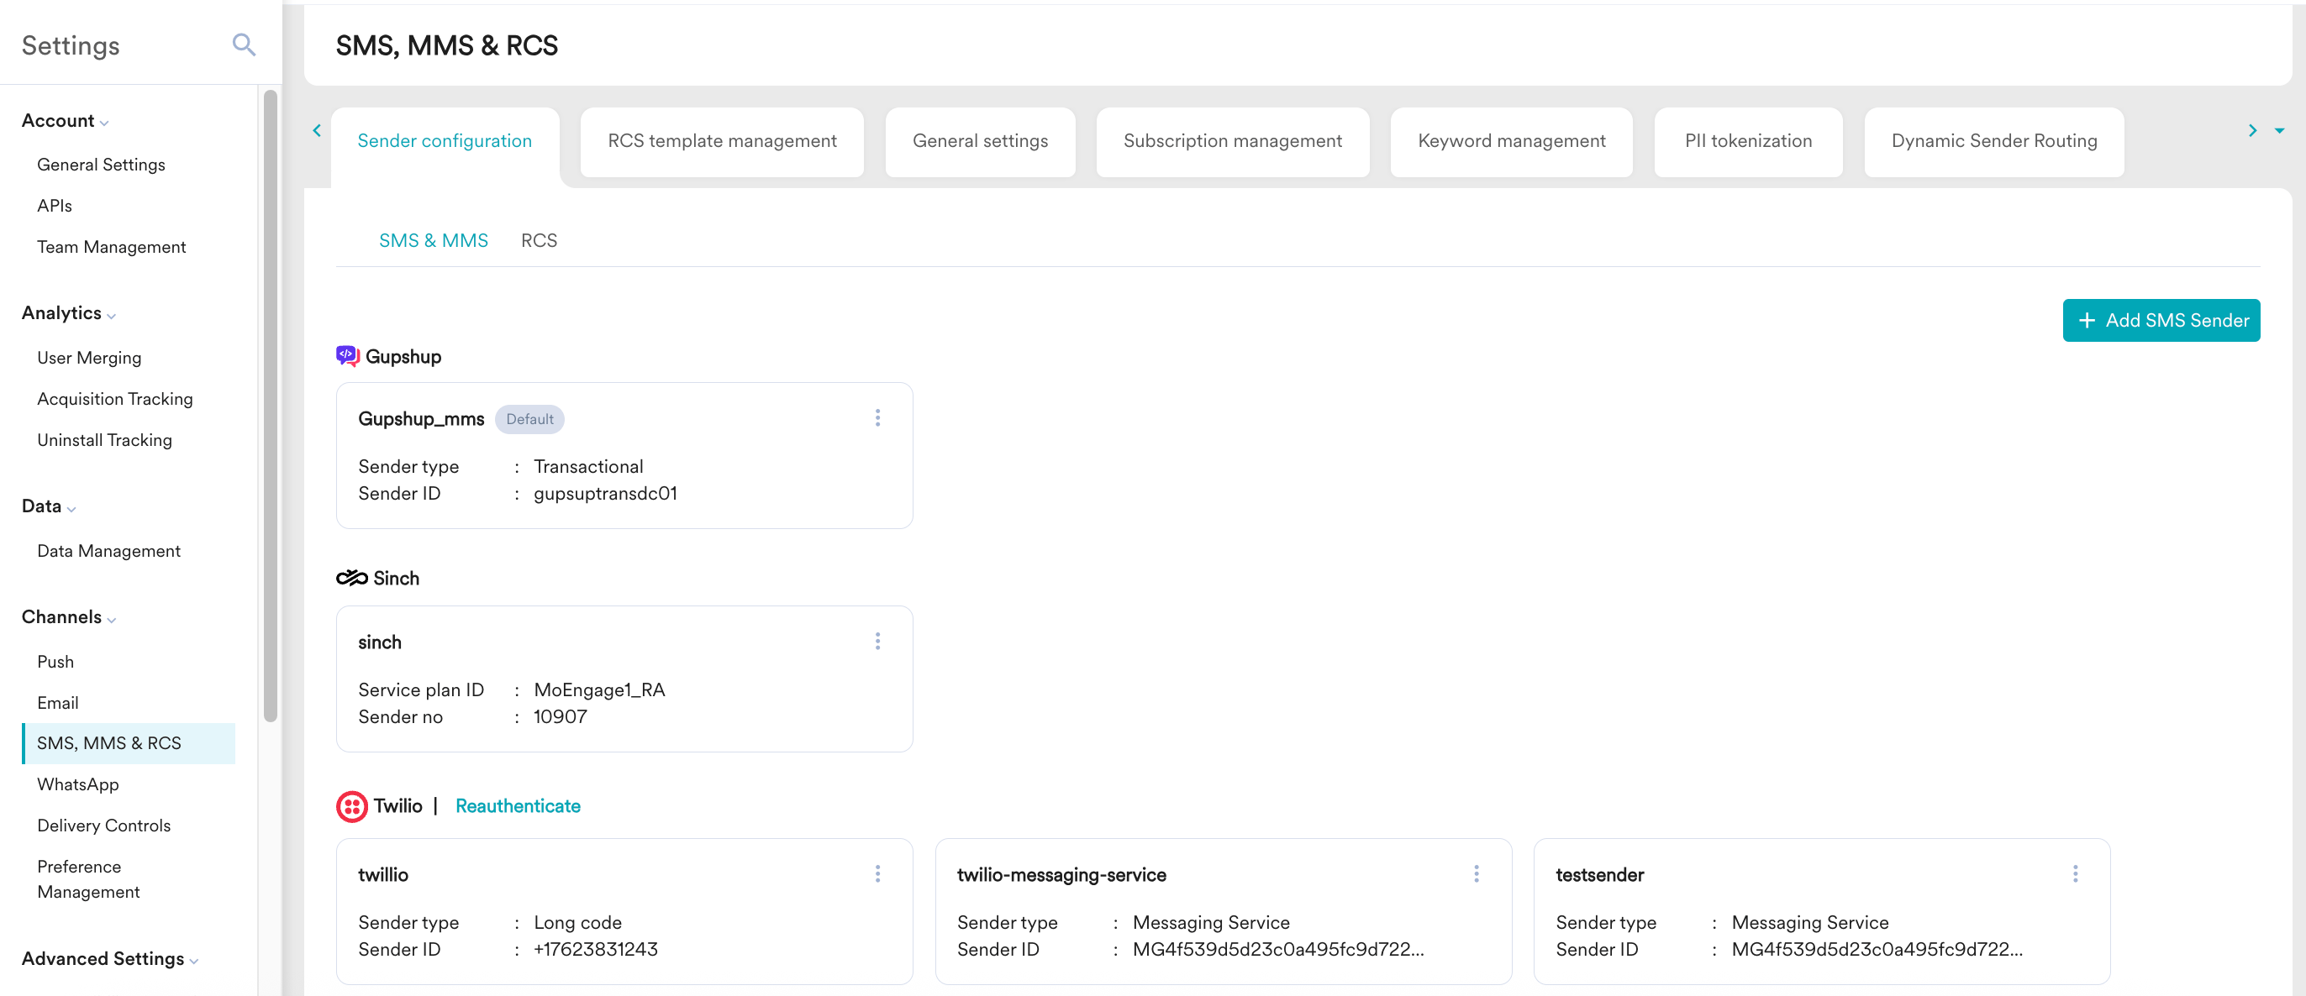The width and height of the screenshot is (2306, 996).
Task: Click the twillio sender name
Action: click(x=383, y=875)
